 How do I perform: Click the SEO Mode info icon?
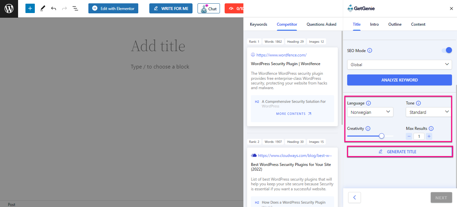pyautogui.click(x=370, y=51)
